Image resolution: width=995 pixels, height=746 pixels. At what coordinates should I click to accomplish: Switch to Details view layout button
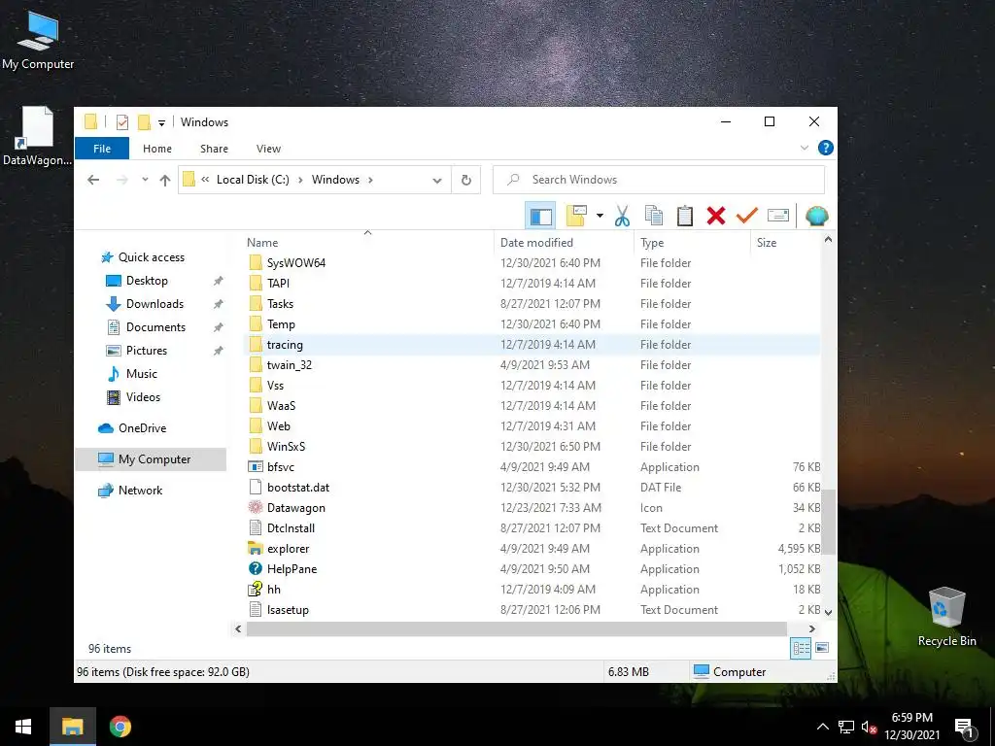[x=801, y=648]
